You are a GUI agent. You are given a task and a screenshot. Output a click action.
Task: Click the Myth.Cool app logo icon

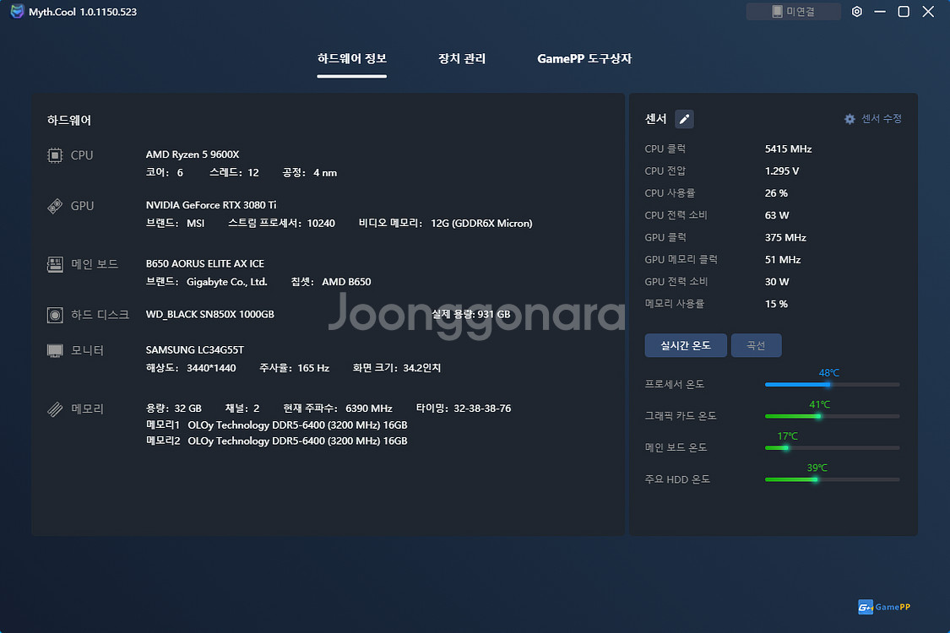tap(17, 12)
